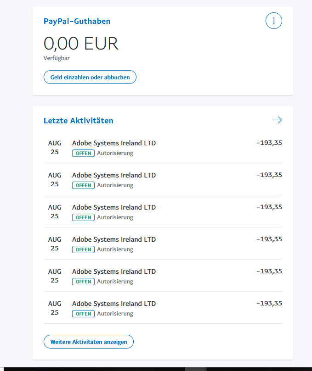Open the PayPal-Guthaben heading link
This screenshot has height=371, width=312.
coord(77,21)
